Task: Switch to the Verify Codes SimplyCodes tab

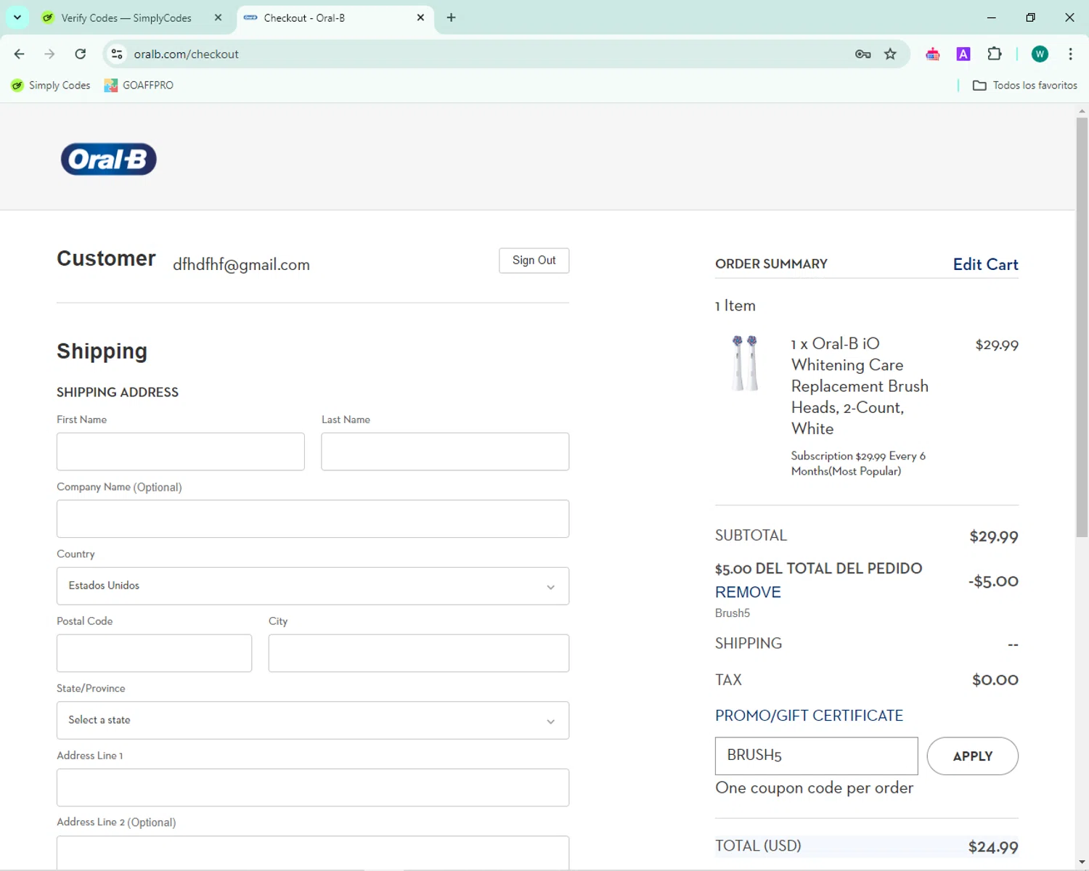Action: click(x=126, y=18)
